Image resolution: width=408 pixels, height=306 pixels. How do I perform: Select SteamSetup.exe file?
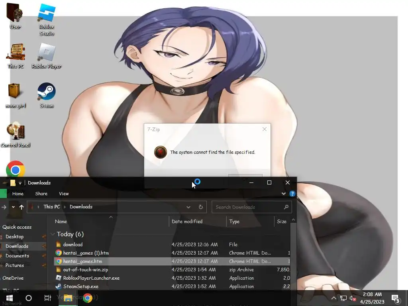(172, 286)
